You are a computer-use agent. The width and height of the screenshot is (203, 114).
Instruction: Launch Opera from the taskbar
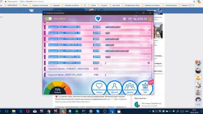28,111
